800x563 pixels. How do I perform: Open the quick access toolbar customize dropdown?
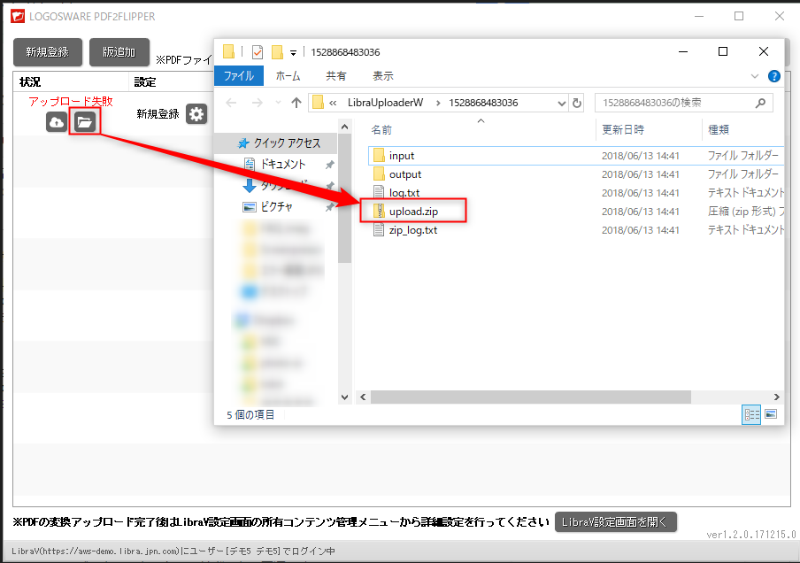[x=294, y=52]
